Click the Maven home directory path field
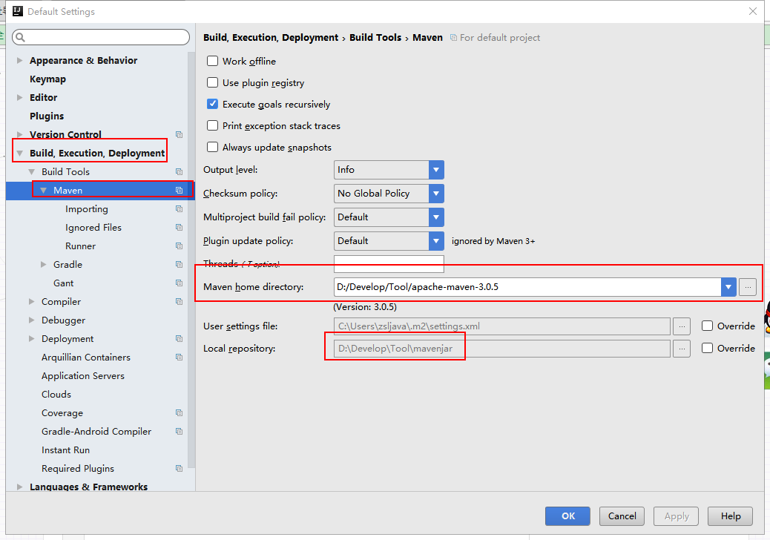Viewport: 770px width, 540px height. click(527, 287)
